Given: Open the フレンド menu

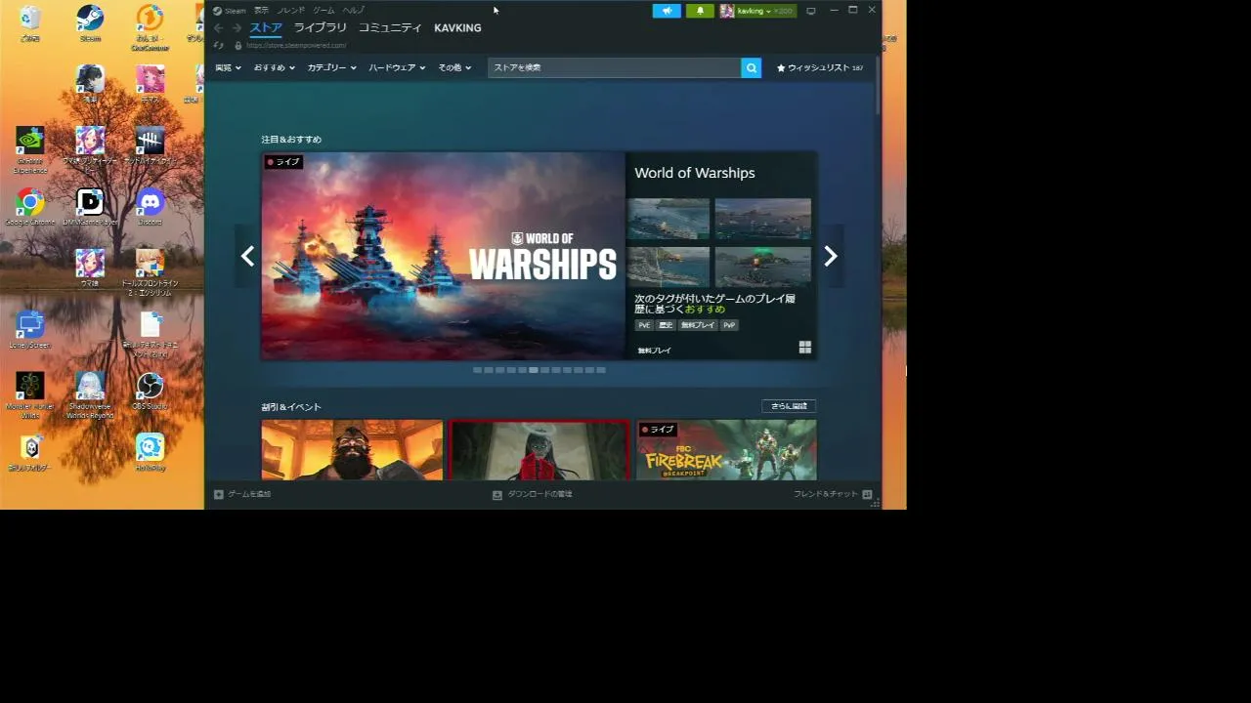Looking at the screenshot, I should pos(291,11).
